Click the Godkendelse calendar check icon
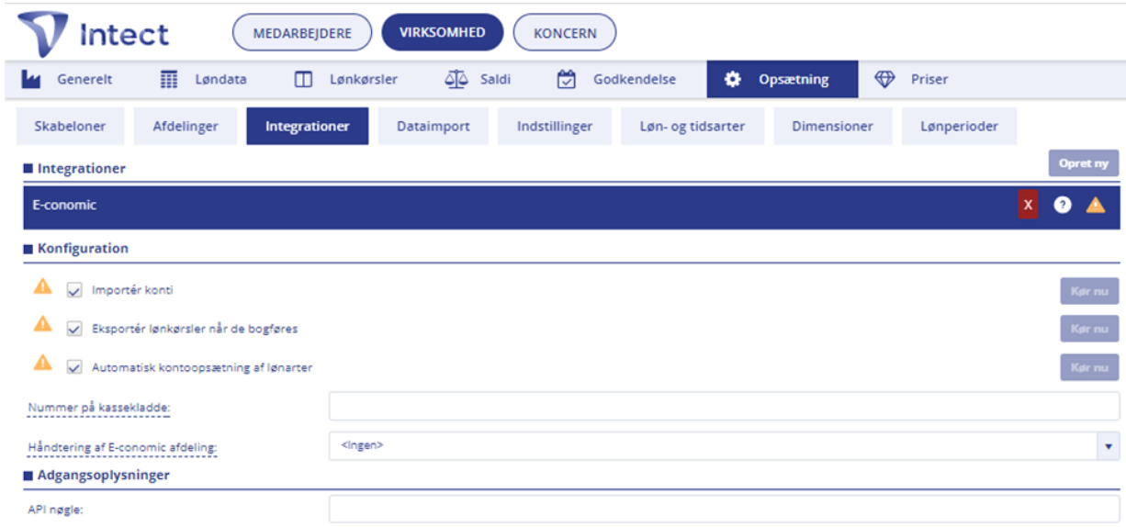The image size is (1126, 527). (567, 79)
